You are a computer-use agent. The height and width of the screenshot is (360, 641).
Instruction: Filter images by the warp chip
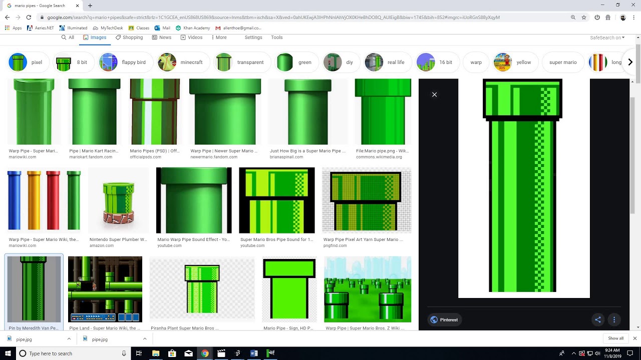[x=476, y=62]
